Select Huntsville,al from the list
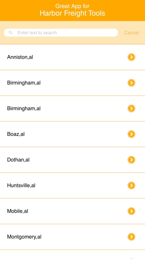 pos(72,185)
